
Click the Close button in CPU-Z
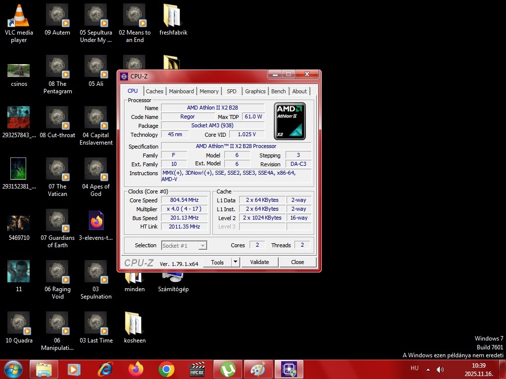tap(297, 262)
